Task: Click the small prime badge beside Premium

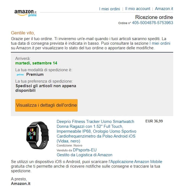Action: tap(20, 75)
